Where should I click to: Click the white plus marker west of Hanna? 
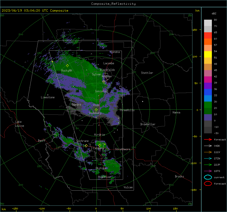(x=143, y=101)
